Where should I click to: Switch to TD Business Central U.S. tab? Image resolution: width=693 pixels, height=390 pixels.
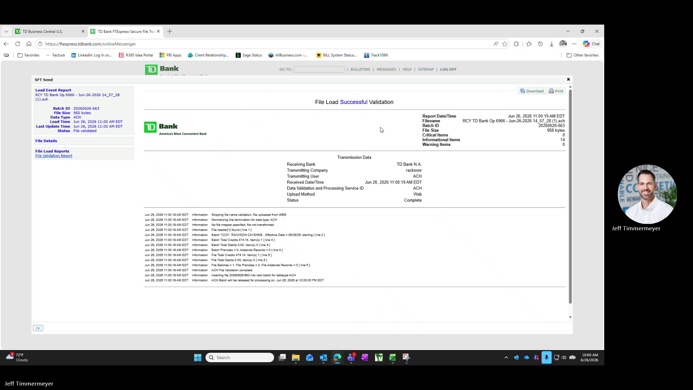(50, 31)
